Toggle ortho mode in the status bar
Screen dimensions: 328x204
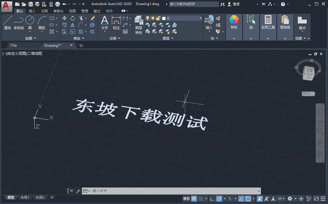tap(212, 198)
